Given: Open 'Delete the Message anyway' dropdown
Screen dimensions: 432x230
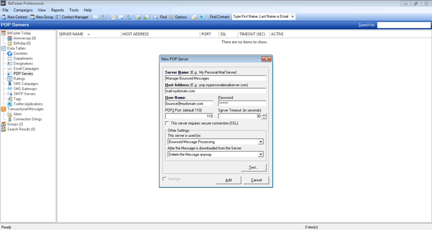Looking at the screenshot, I should (x=260, y=155).
